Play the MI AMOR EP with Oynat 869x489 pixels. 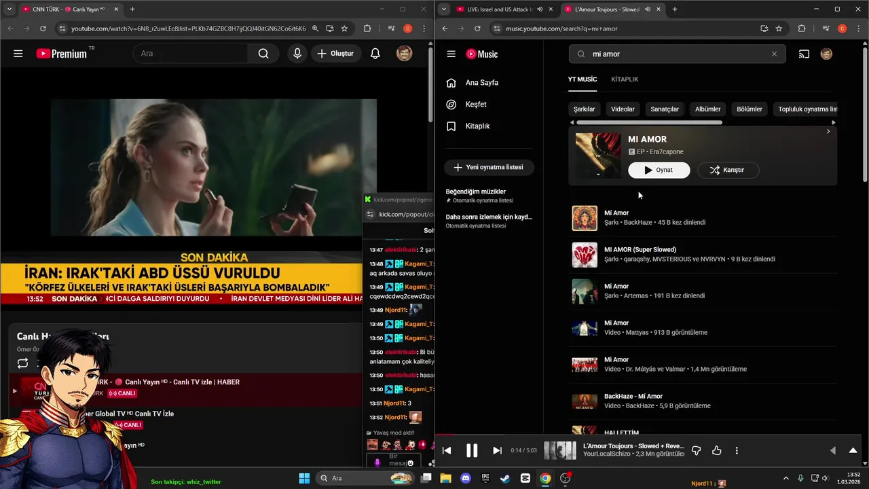(659, 170)
